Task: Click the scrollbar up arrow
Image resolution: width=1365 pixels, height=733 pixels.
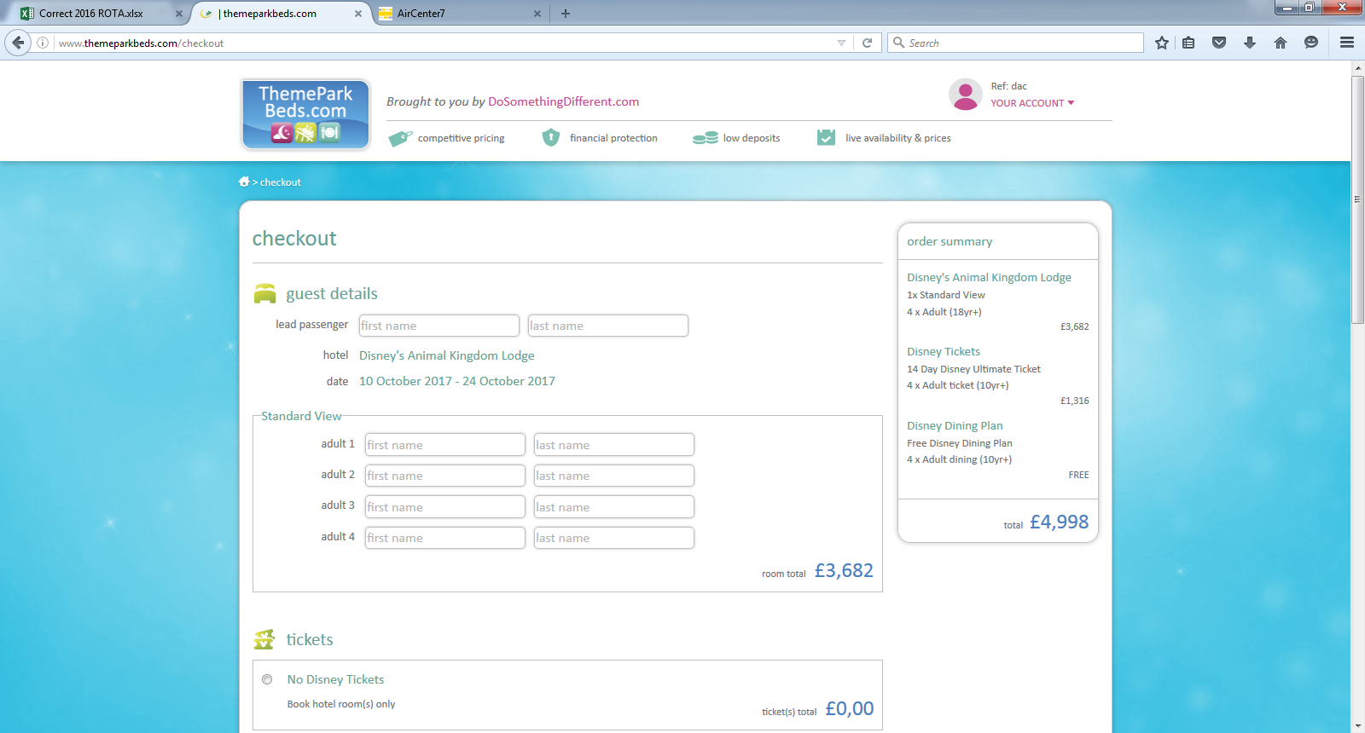Action: tap(1357, 67)
